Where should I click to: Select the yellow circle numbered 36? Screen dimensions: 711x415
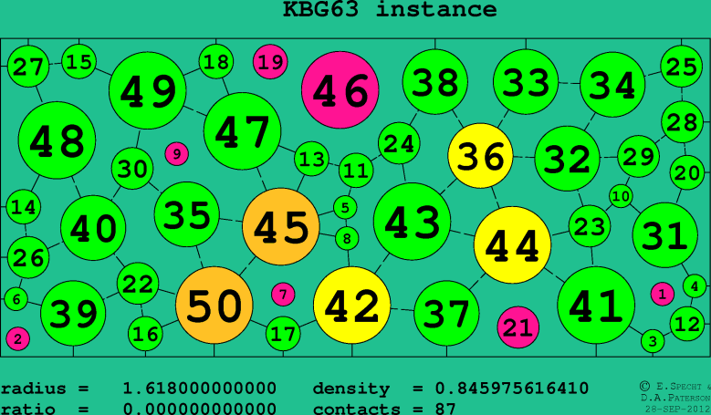pyautogui.click(x=481, y=156)
